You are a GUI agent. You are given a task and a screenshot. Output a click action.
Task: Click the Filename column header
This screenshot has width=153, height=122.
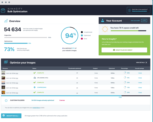5,68
